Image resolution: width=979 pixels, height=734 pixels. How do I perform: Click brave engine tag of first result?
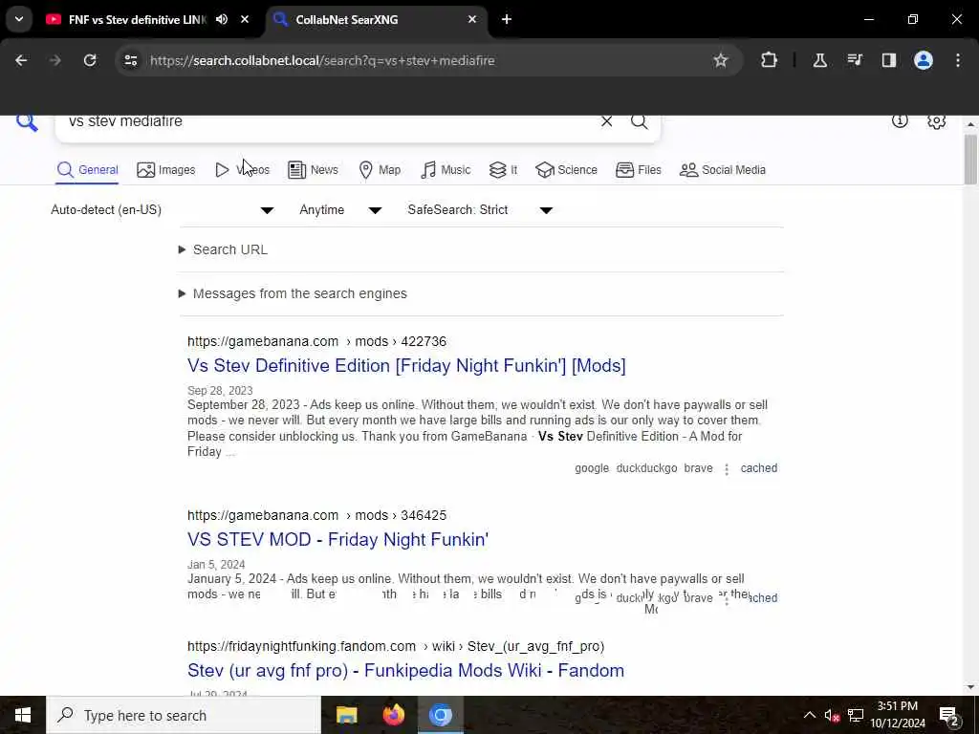pyautogui.click(x=698, y=468)
